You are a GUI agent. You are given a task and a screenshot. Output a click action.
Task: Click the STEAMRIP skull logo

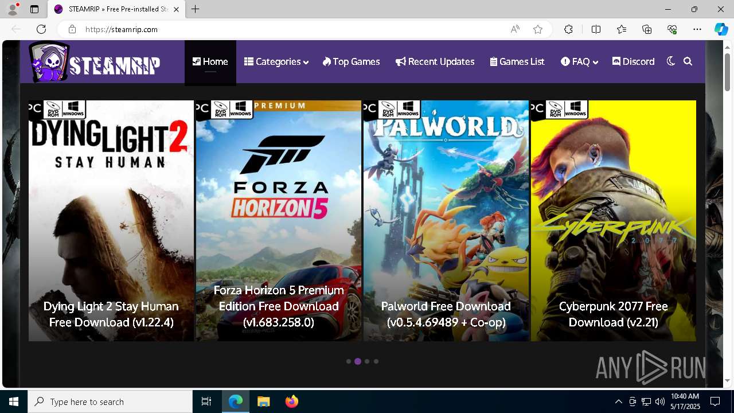click(95, 62)
